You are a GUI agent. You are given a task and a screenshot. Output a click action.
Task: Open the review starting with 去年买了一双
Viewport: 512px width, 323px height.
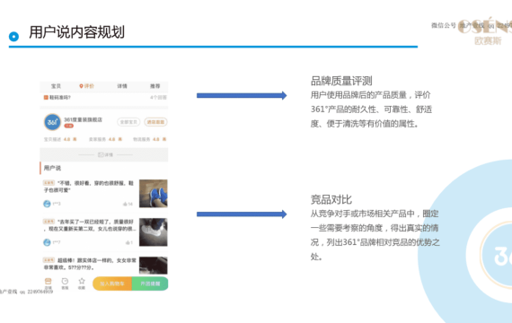click(89, 225)
